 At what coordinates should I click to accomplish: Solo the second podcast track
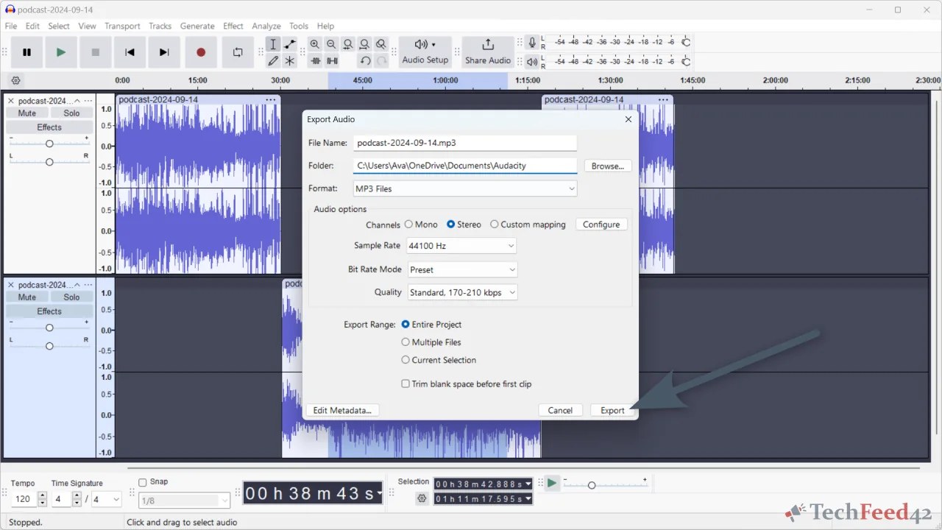tap(71, 297)
